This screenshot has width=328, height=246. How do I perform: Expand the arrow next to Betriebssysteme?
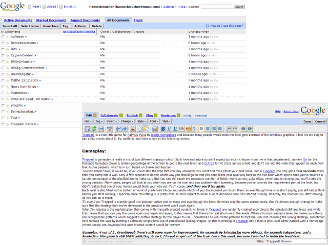coord(37,43)
